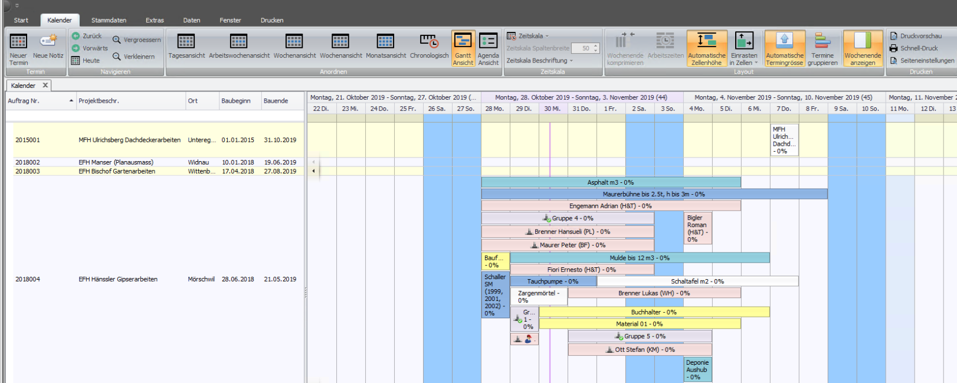Open Zeitskala Beschriftung dropdown menu

(540, 60)
